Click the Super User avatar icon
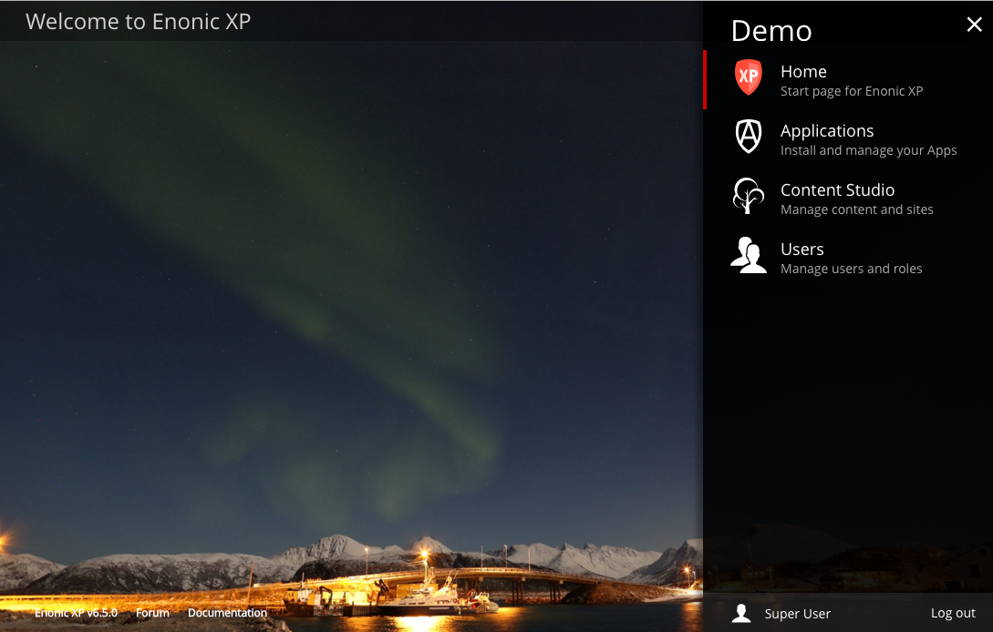Screen dimensions: 993x632 point(741,613)
